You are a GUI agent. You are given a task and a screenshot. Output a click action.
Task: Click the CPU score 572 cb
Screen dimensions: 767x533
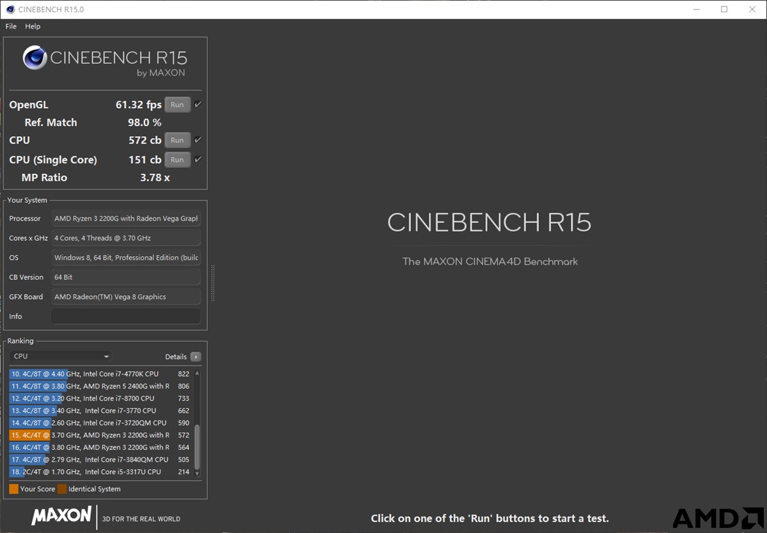click(x=145, y=140)
